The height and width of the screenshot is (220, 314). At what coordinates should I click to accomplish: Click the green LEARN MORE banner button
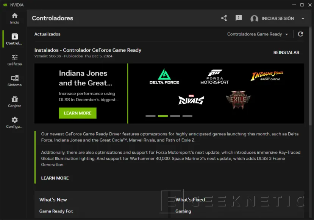tap(78, 113)
